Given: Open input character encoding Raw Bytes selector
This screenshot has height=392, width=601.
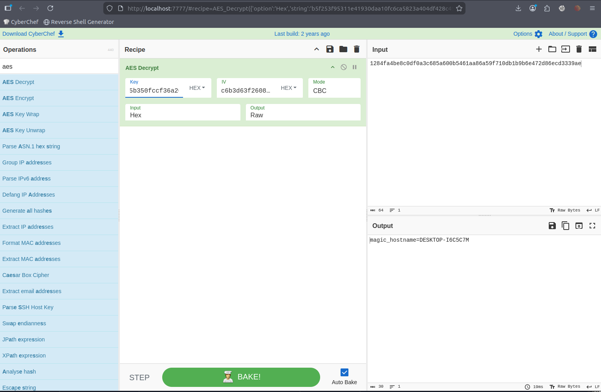Looking at the screenshot, I should pos(565,210).
